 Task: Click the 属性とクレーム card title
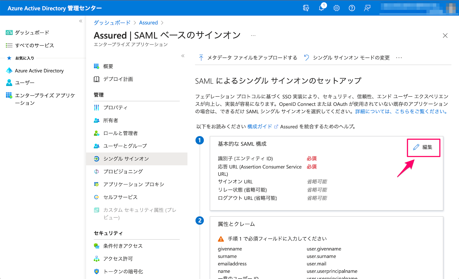point(236,224)
